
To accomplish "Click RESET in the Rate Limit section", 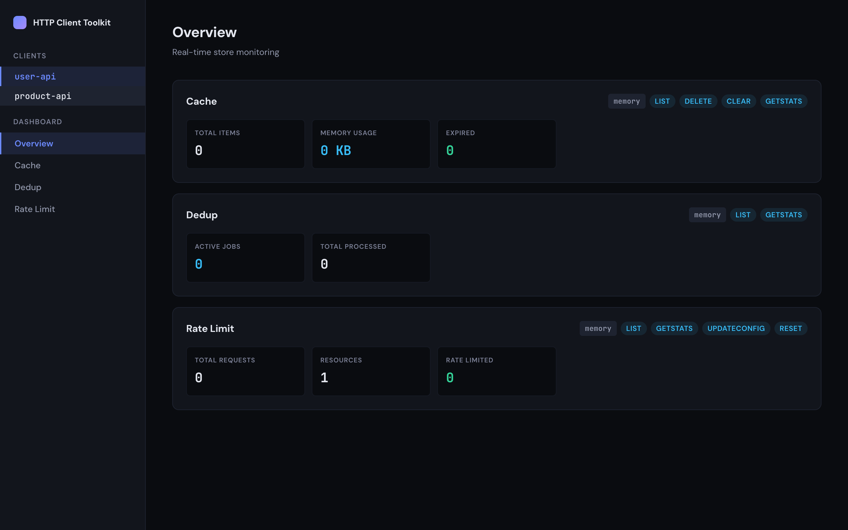I will (791, 328).
